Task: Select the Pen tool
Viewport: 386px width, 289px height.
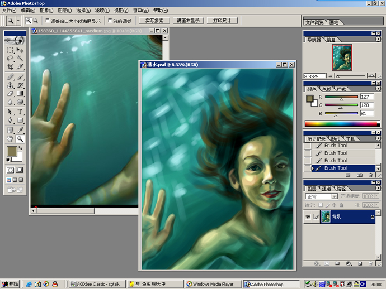Action: [x=10, y=120]
